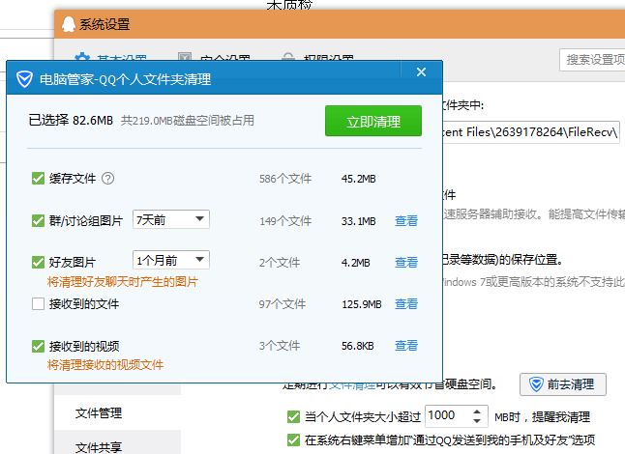
Task: Toggle 通过QQ发送到我的手机 menu option checkbox
Action: coord(293,440)
